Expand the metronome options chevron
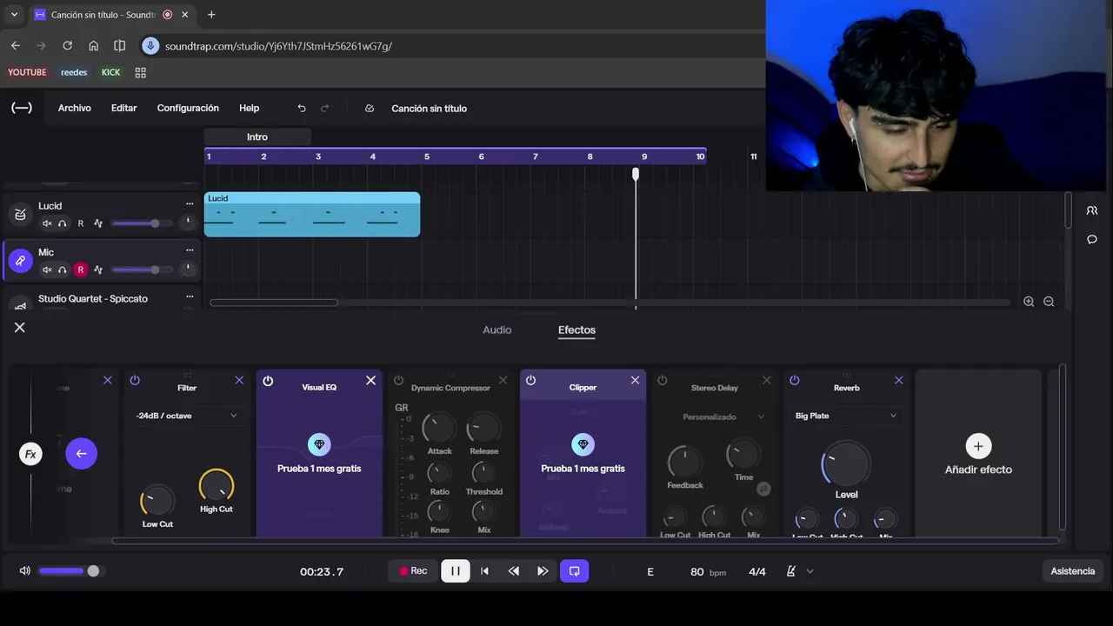1113x626 pixels. pyautogui.click(x=810, y=571)
